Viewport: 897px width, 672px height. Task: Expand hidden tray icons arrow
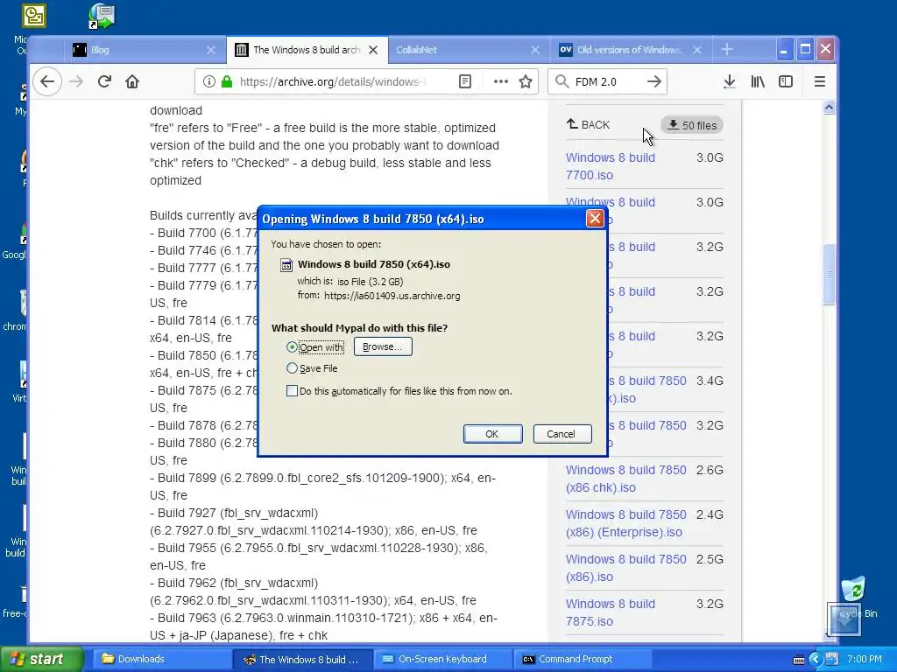pos(816,660)
